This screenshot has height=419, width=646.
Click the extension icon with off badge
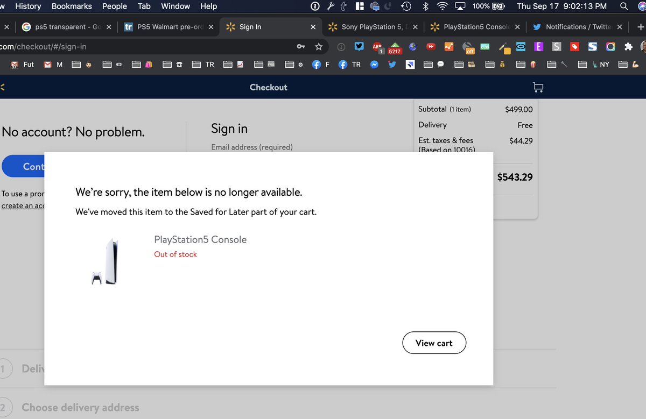pos(468,47)
